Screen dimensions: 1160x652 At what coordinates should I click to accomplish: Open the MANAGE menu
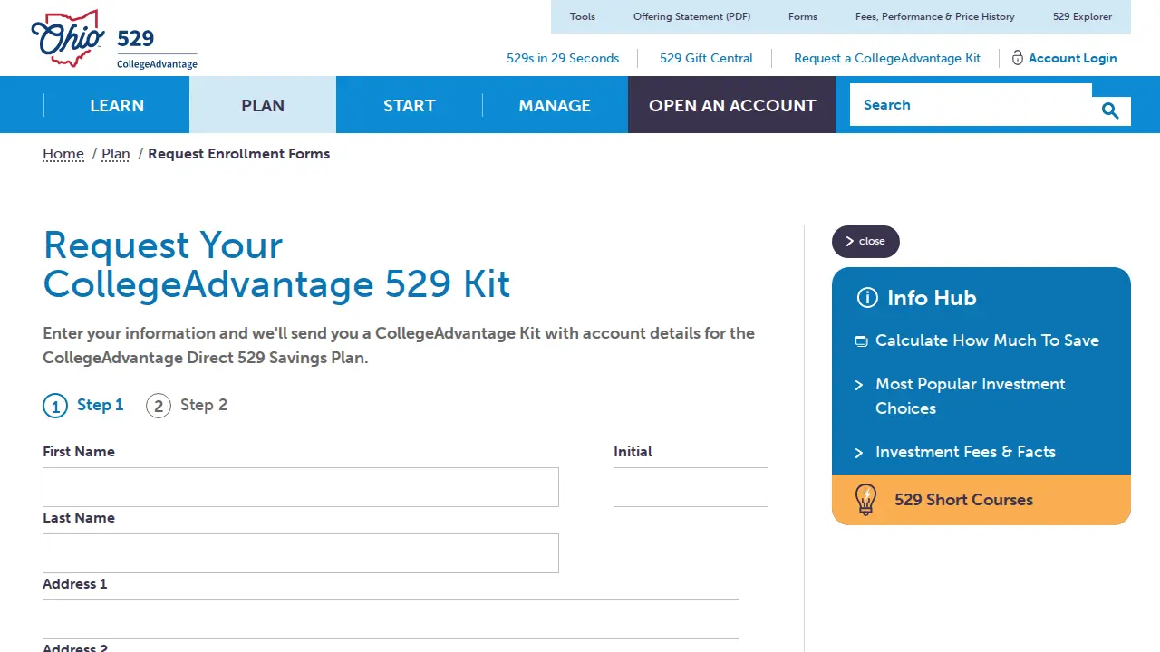click(x=555, y=105)
